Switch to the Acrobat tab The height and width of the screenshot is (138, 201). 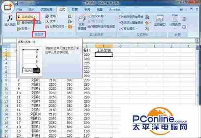[x=115, y=9]
